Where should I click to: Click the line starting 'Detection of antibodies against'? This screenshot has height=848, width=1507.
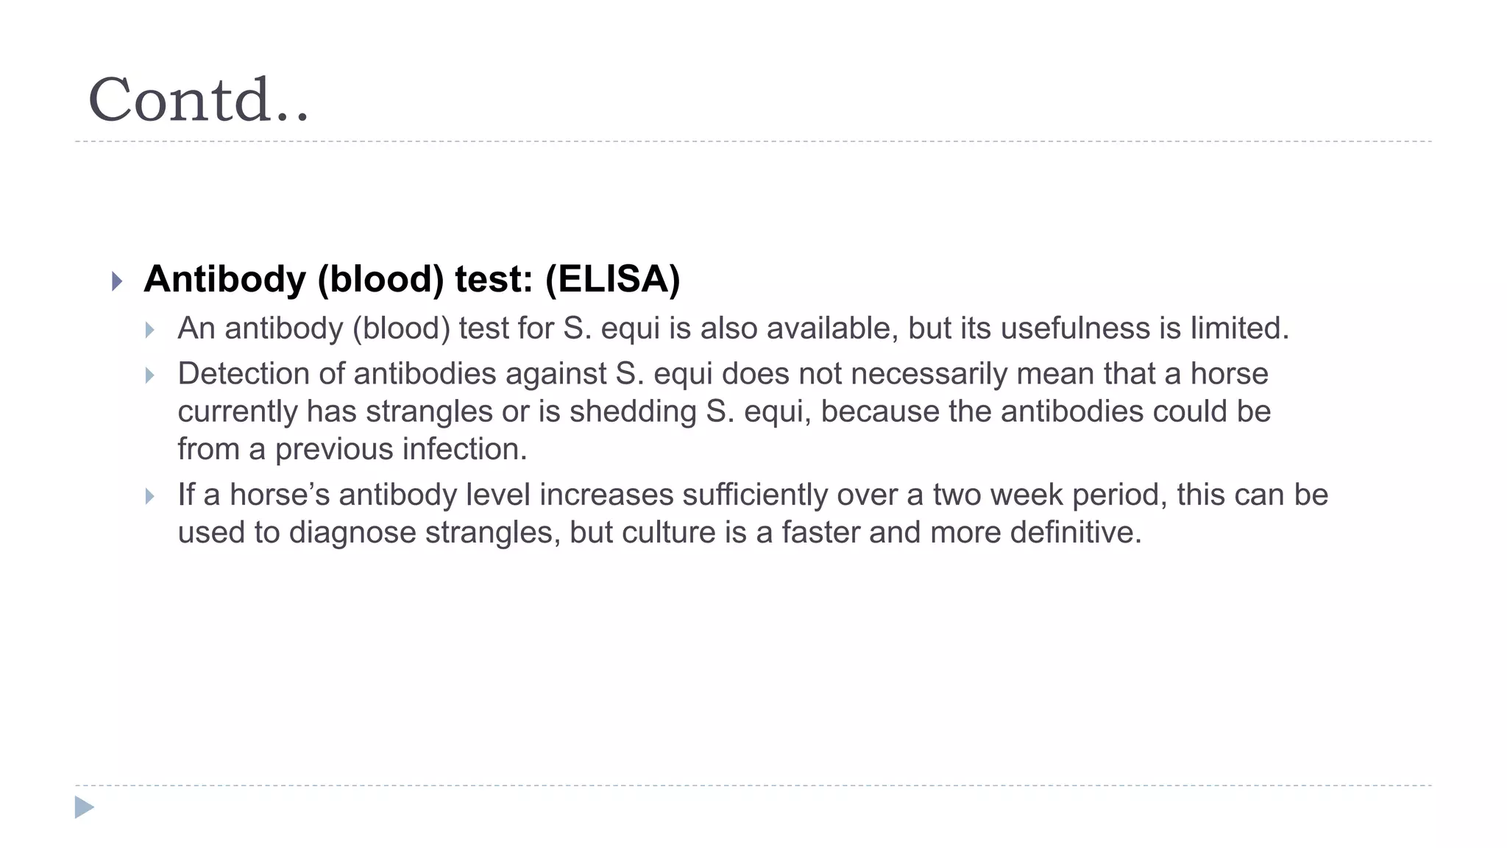723,374
